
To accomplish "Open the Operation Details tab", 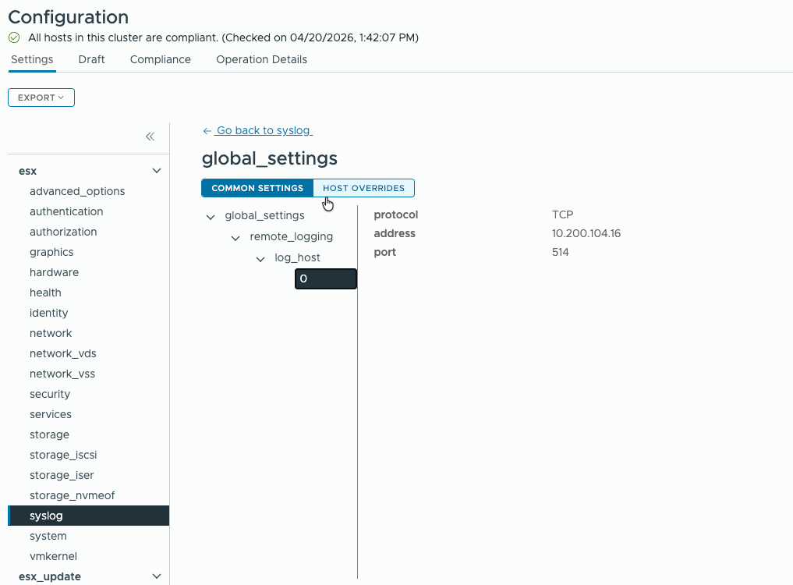I will coord(261,59).
